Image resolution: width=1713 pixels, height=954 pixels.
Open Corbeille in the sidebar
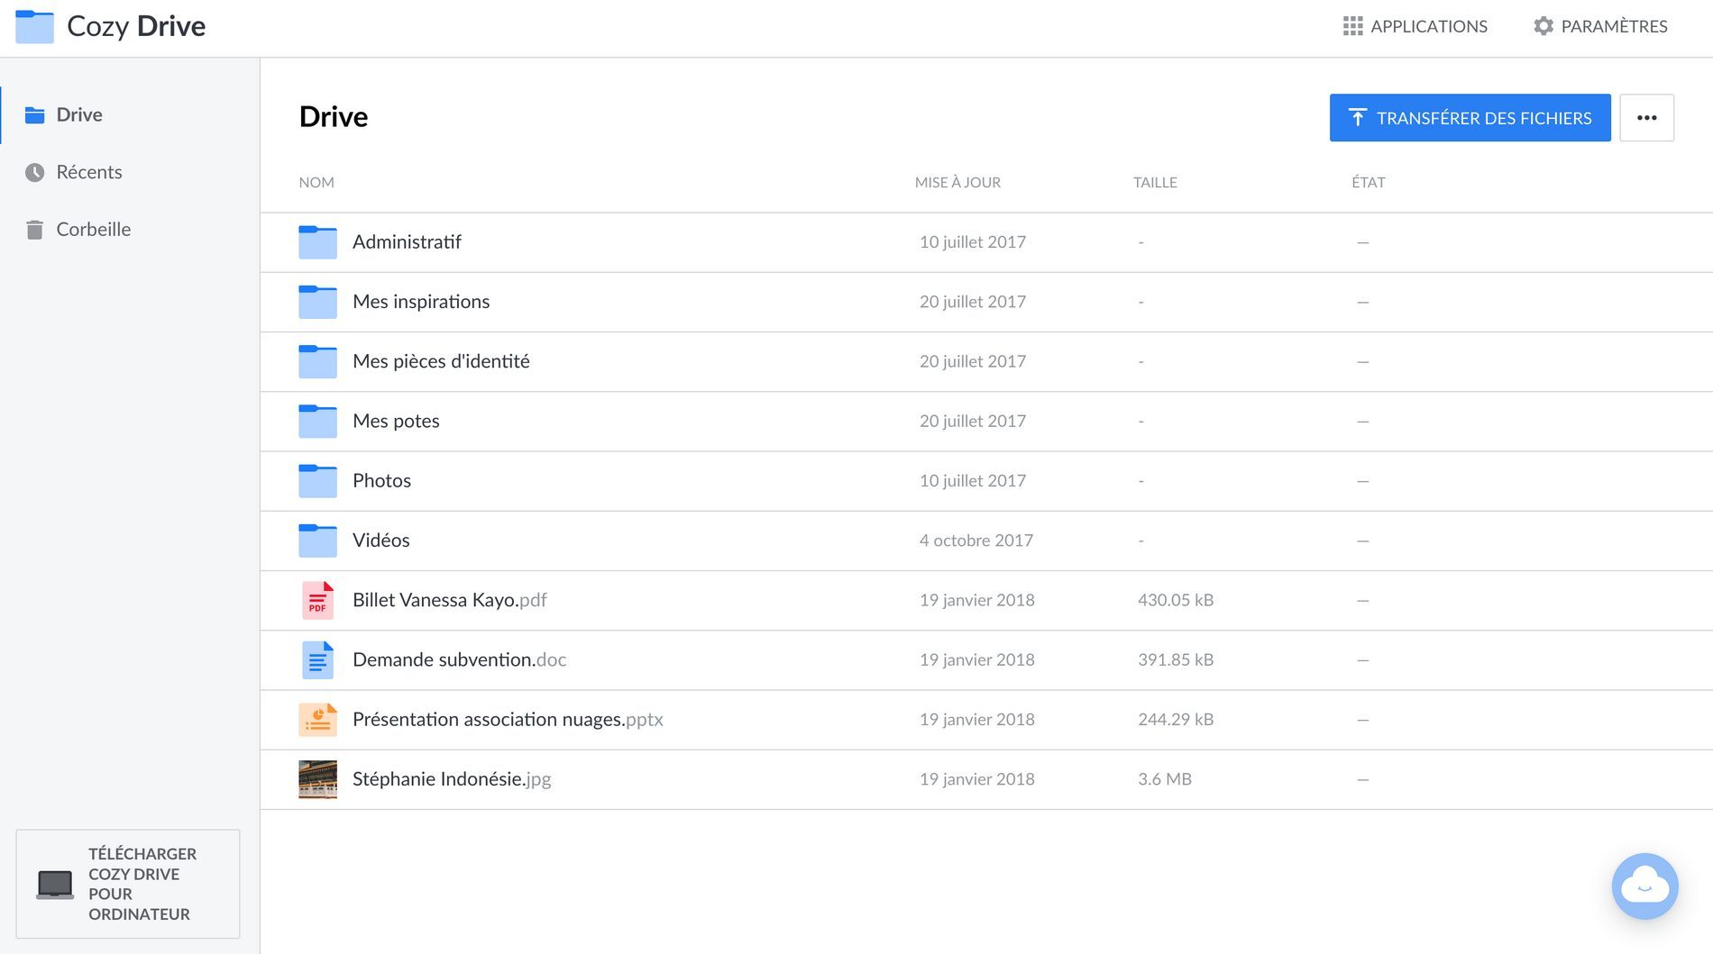pyautogui.click(x=93, y=230)
